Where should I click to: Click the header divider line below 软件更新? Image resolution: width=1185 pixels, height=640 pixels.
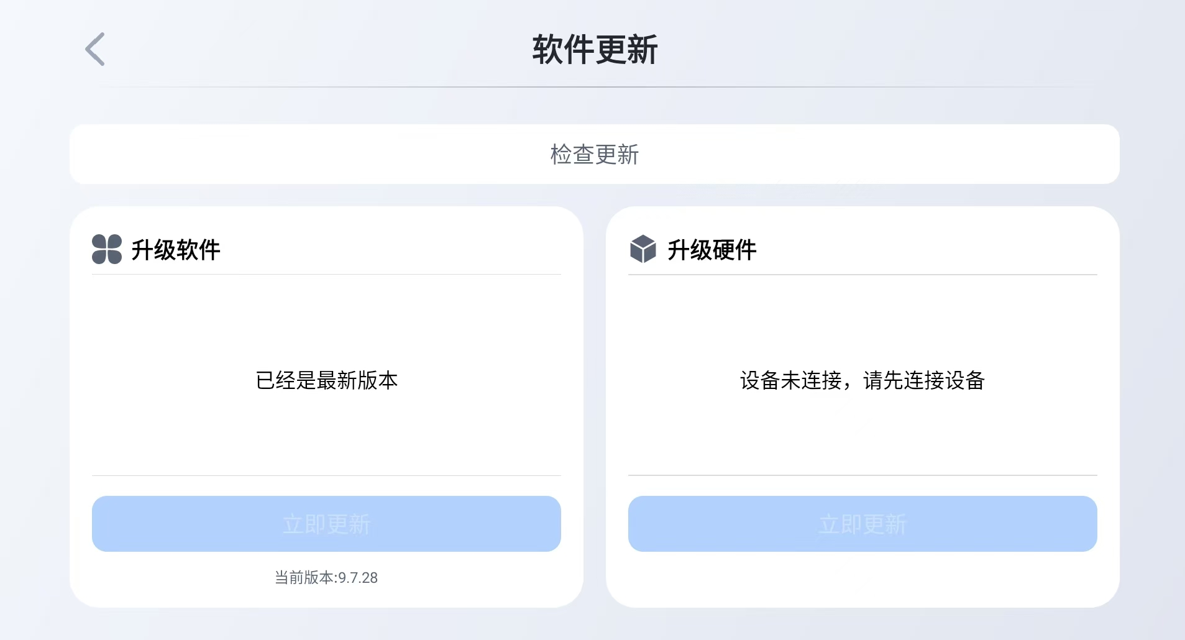pyautogui.click(x=595, y=87)
